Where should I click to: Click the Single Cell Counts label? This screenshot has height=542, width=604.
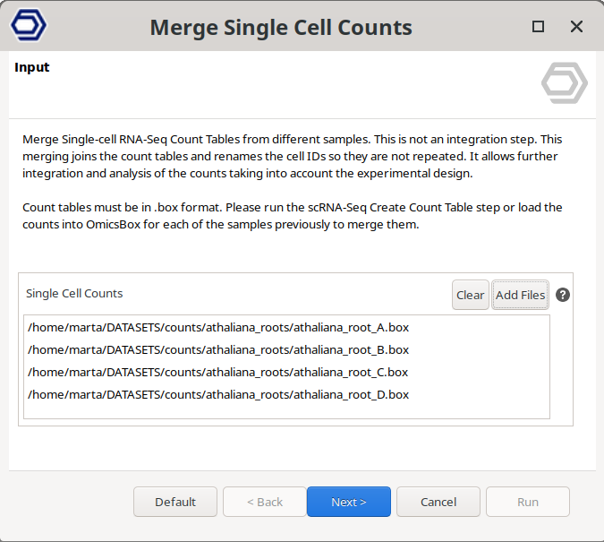click(74, 293)
